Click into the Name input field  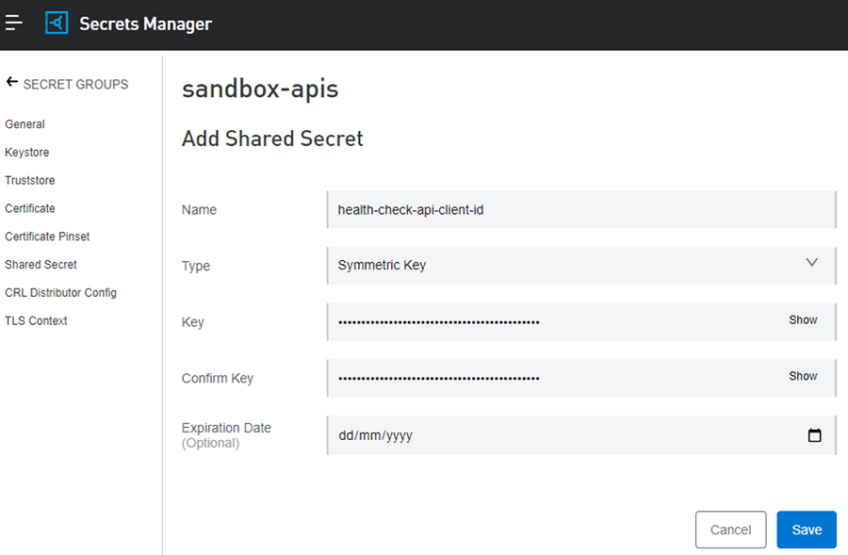[x=581, y=209]
